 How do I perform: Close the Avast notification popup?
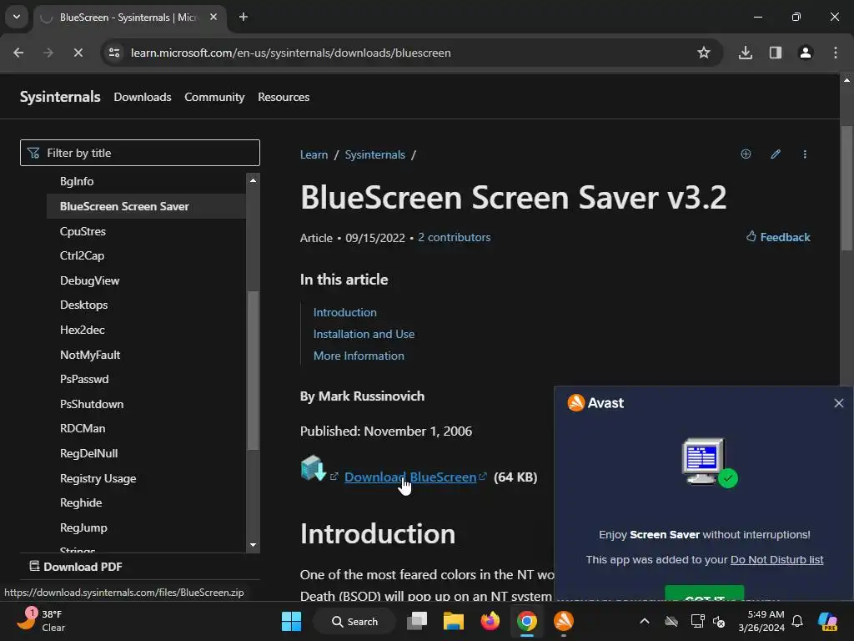839,403
